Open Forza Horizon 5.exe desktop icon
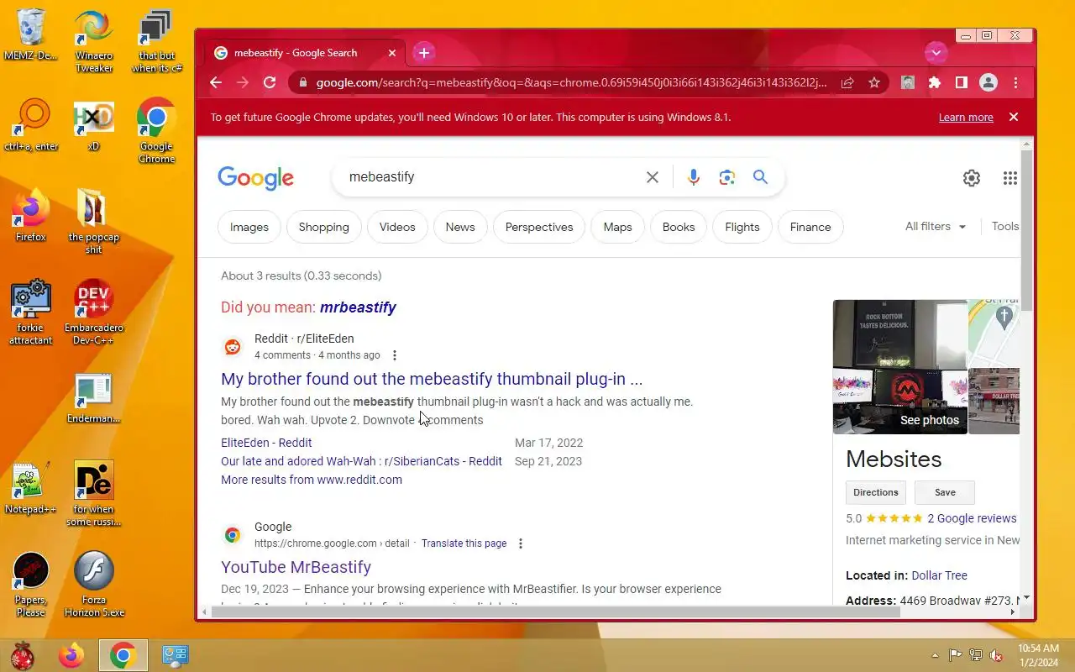The image size is (1075, 672). pyautogui.click(x=93, y=584)
